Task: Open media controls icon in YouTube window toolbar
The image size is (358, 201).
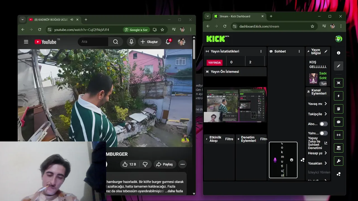Action: [174, 30]
